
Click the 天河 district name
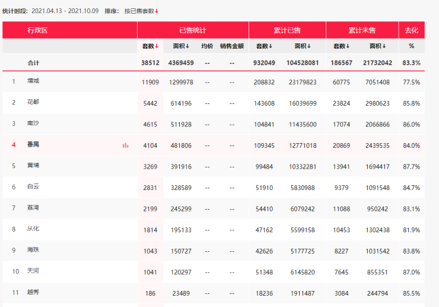coord(33,271)
